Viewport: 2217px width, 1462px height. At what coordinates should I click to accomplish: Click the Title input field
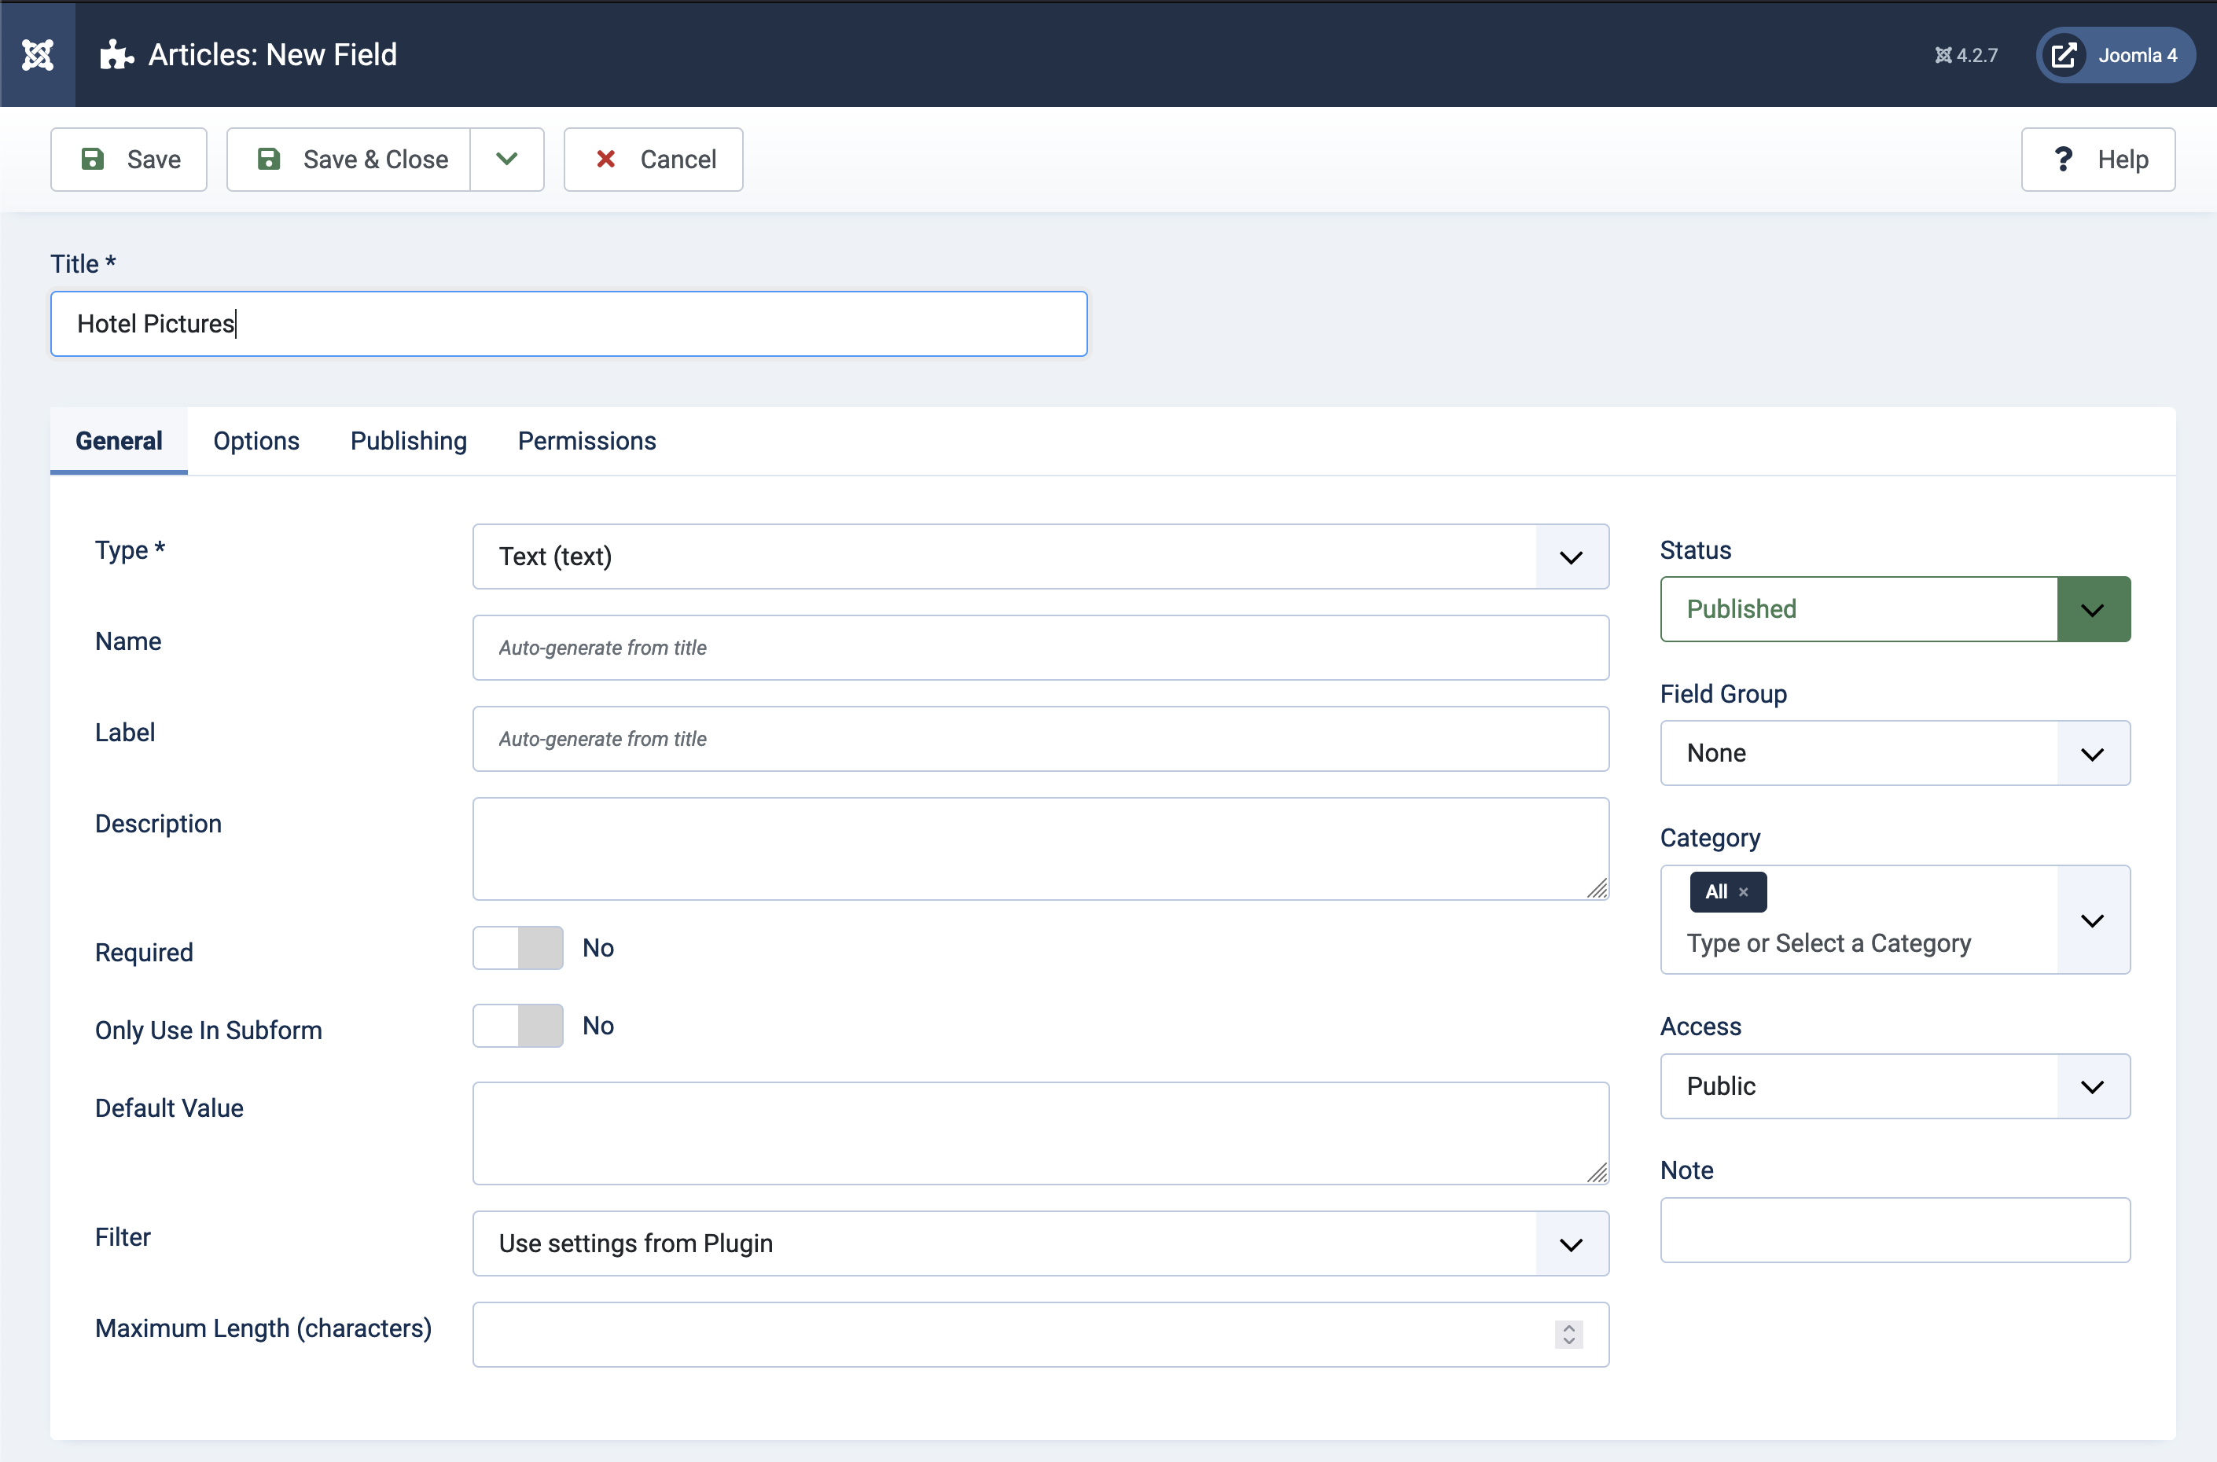[x=568, y=324]
